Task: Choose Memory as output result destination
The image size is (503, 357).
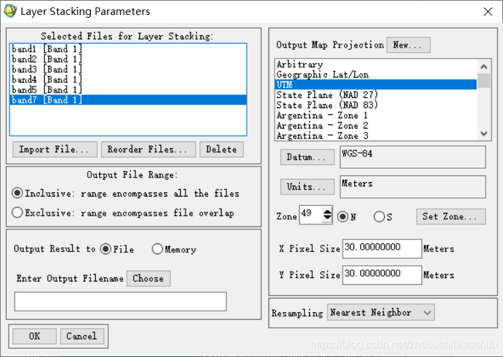Action: click(157, 249)
